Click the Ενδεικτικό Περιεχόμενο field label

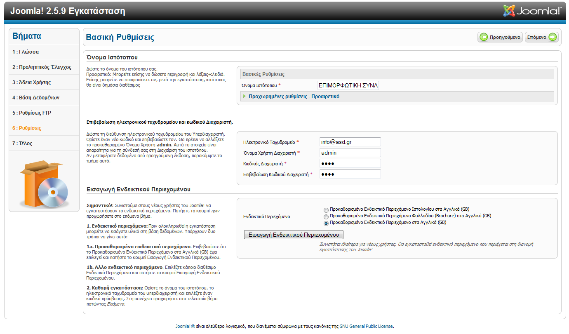coord(267,216)
